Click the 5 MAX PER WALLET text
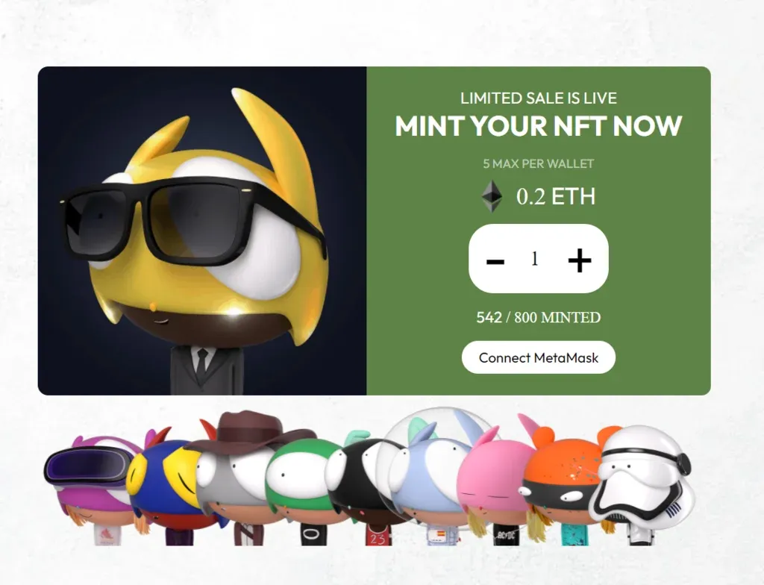The height and width of the screenshot is (585, 764). click(x=539, y=164)
